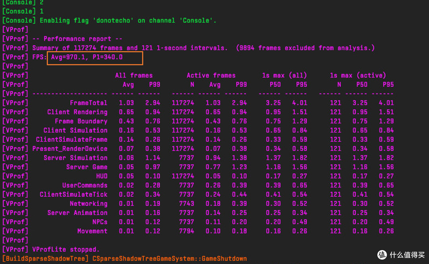Select the 'UserCommands' row label

click(x=85, y=185)
